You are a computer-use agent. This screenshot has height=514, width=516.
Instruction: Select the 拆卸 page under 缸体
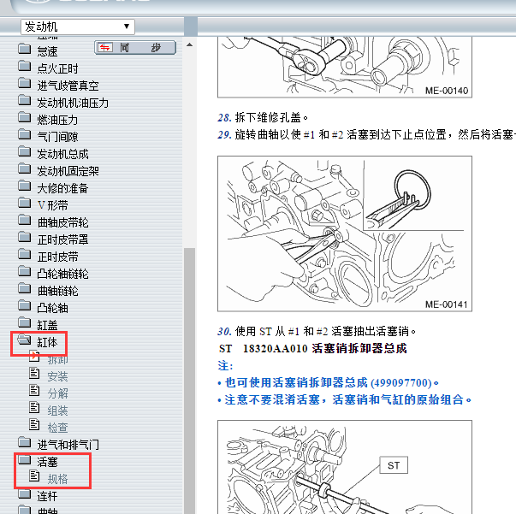pos(58,359)
